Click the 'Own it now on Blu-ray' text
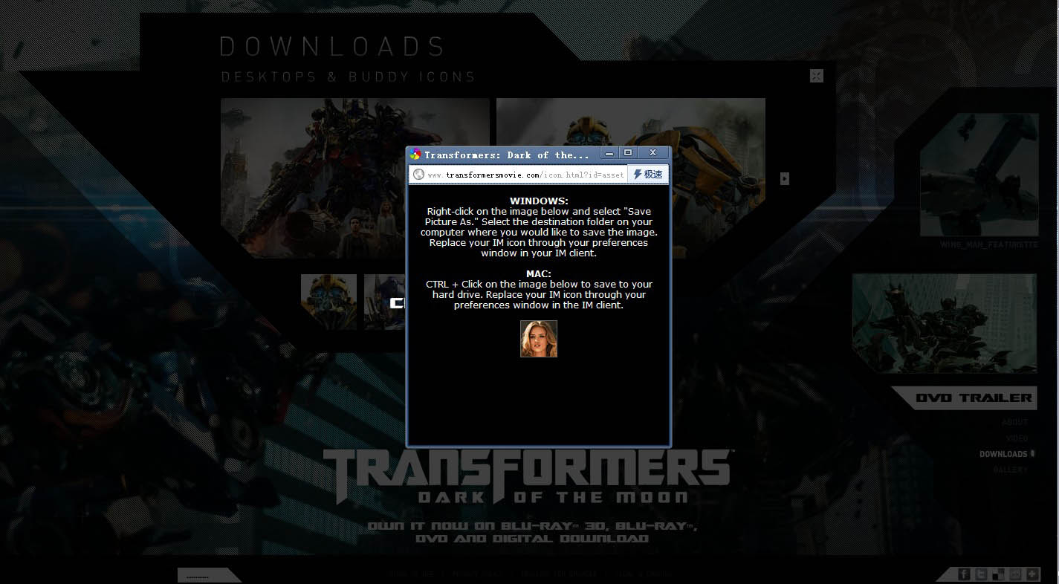The image size is (1059, 584). (x=532, y=532)
